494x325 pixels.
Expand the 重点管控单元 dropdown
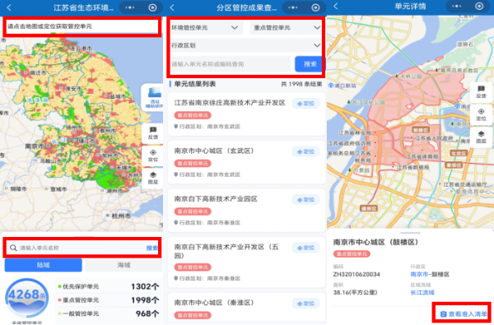(286, 28)
